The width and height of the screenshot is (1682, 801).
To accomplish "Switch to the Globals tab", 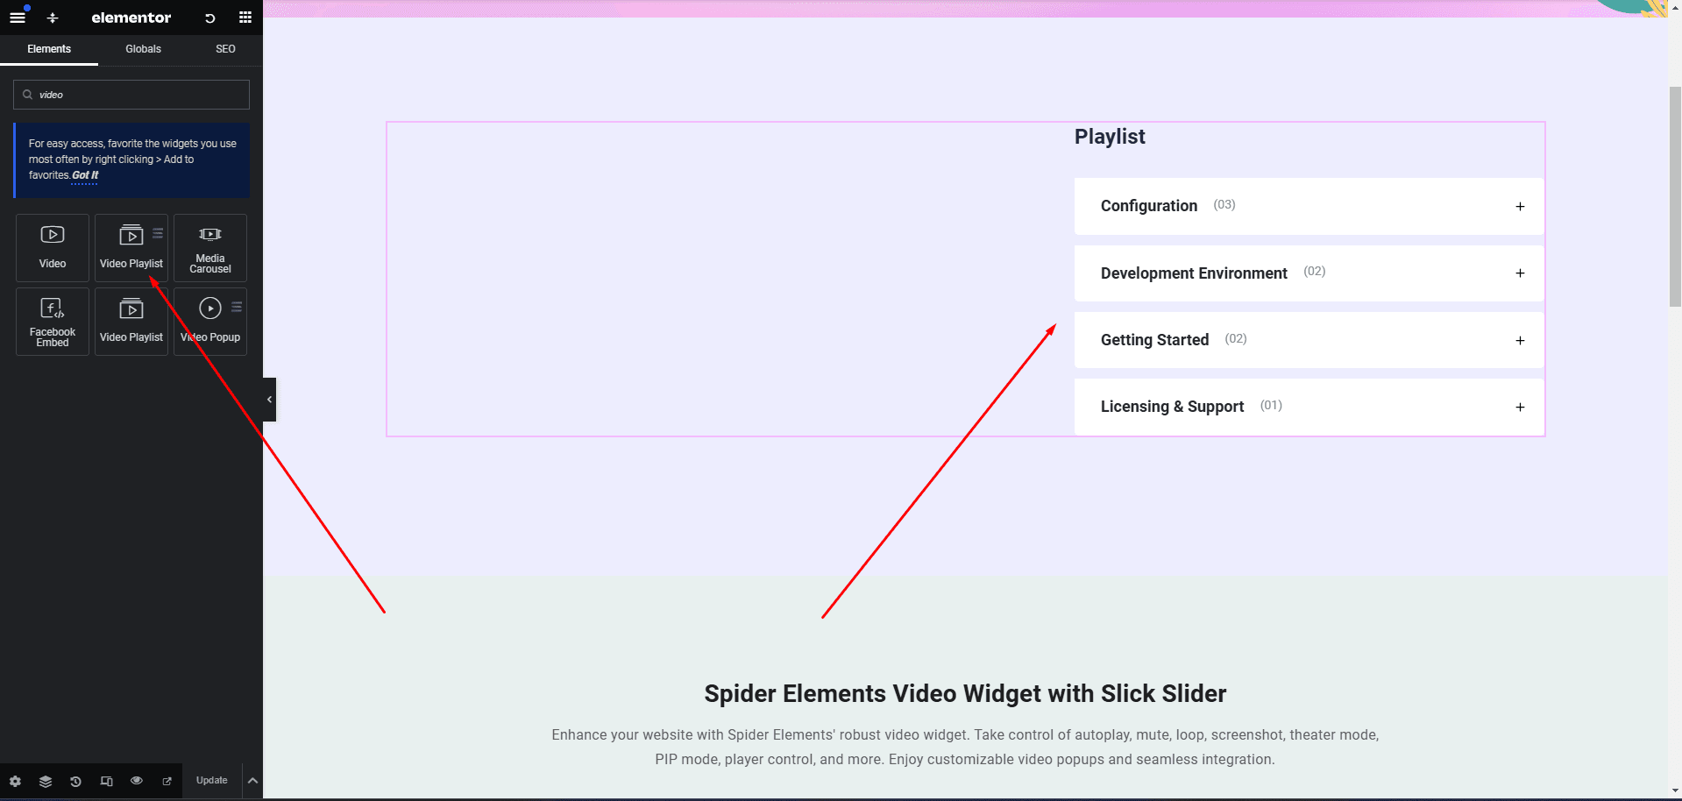I will click(x=143, y=49).
